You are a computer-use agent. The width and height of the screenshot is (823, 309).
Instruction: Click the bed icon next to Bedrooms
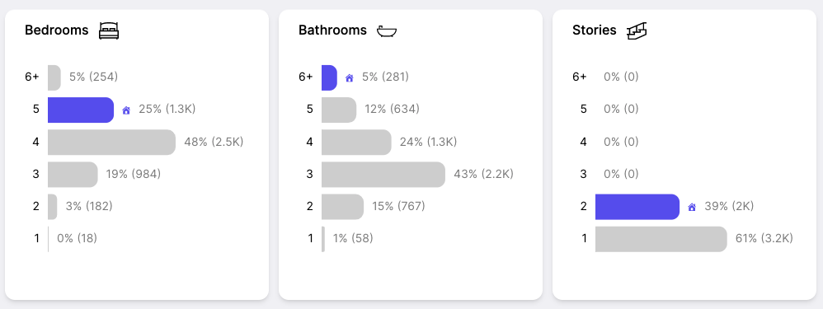(109, 30)
